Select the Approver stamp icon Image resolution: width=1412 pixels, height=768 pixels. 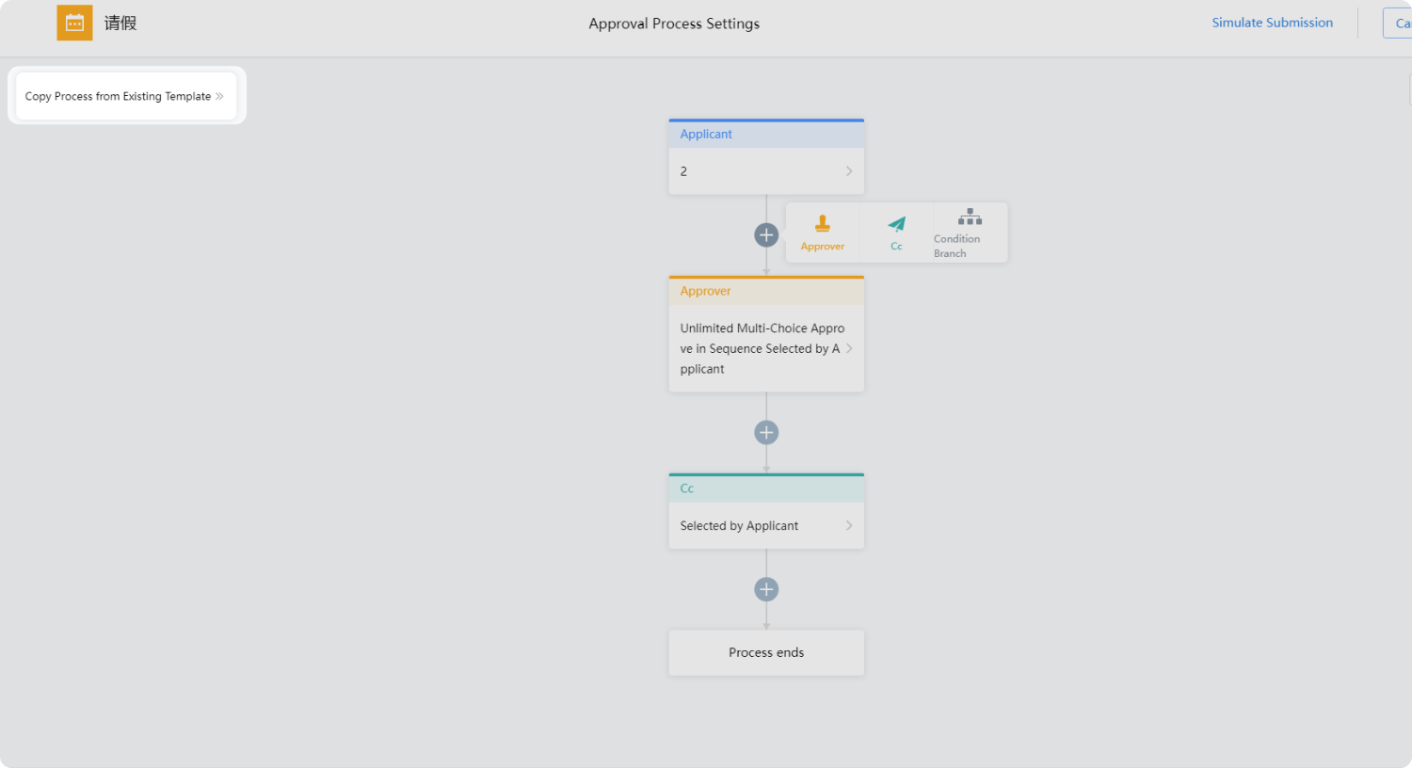point(823,224)
